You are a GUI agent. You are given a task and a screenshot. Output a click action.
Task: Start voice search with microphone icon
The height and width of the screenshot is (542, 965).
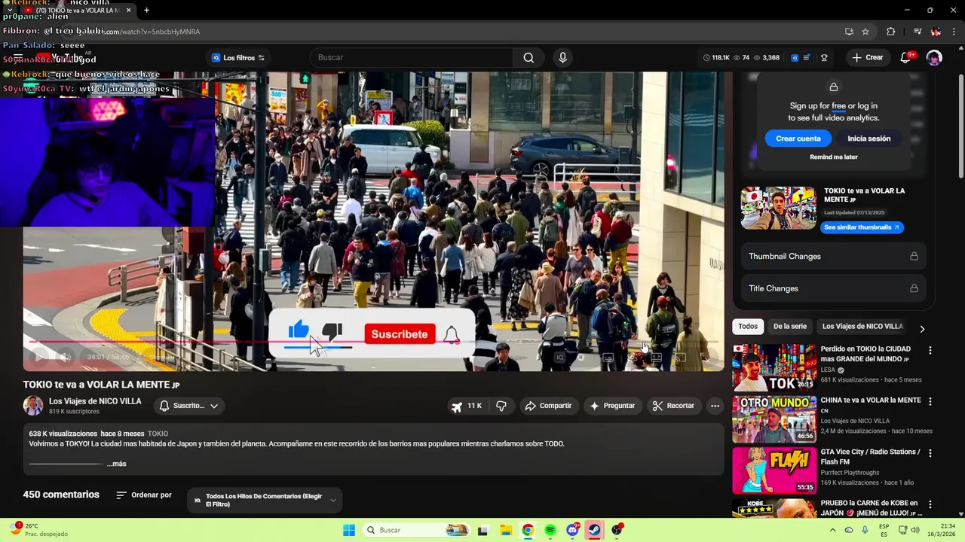562,58
